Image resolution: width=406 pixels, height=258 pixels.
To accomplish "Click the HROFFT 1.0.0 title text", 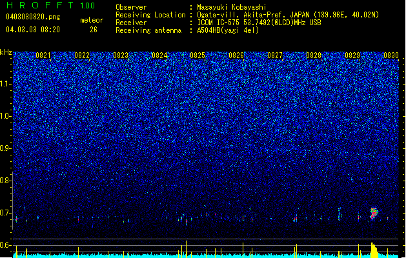I will 51,5.
